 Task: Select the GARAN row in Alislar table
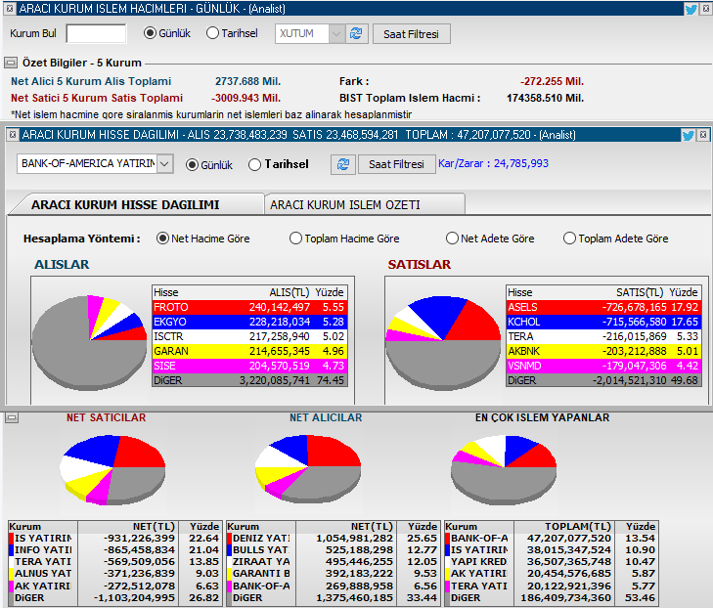(x=249, y=351)
